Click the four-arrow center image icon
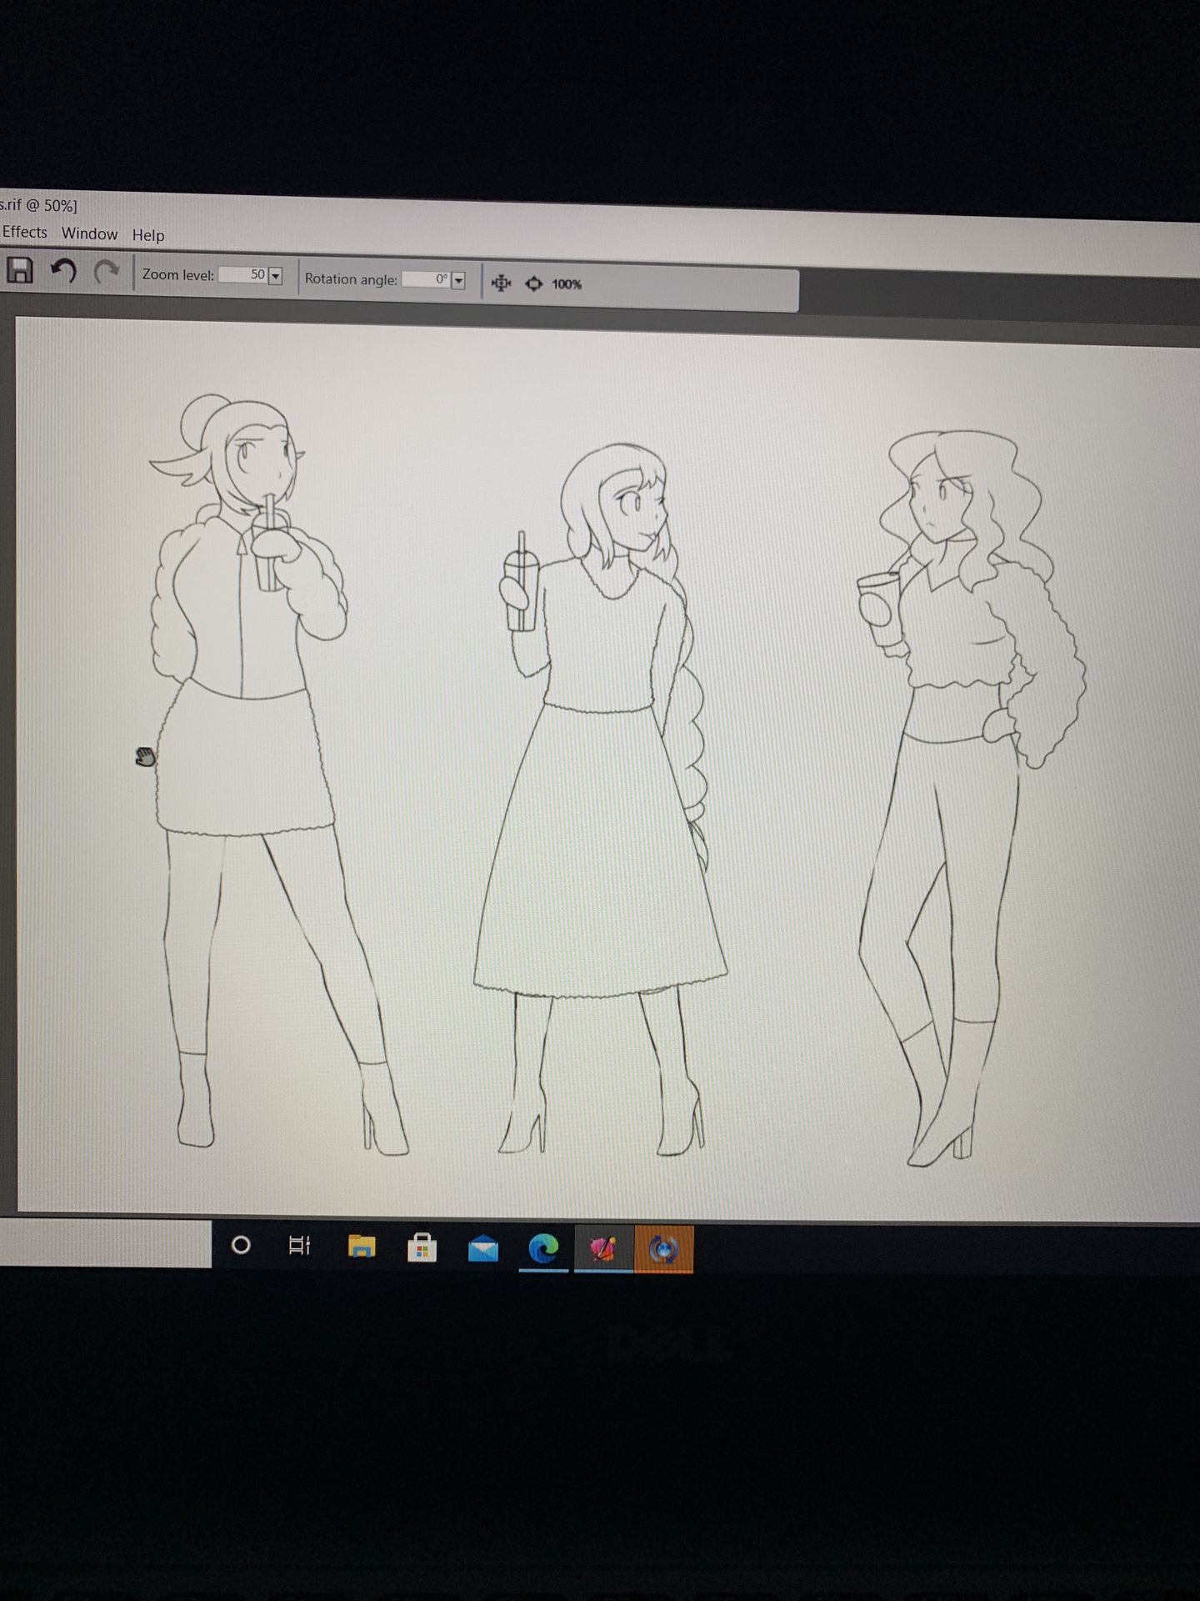 [x=501, y=284]
